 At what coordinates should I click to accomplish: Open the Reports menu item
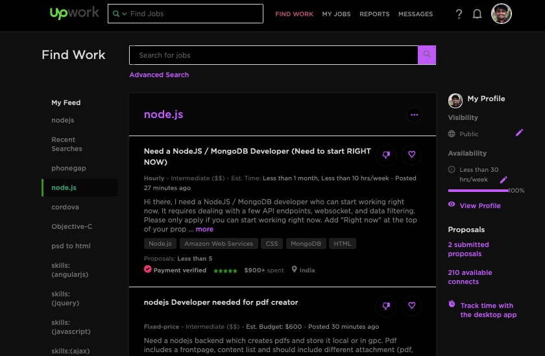374,14
